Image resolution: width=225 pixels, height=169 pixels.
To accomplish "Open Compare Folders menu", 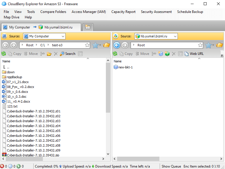I will click(x=53, y=12).
